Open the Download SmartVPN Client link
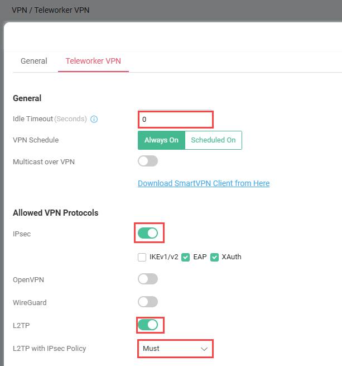Viewport: 342px width, 366px height. 204,183
